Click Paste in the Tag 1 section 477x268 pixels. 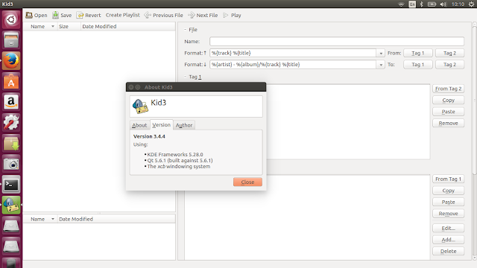point(449,112)
